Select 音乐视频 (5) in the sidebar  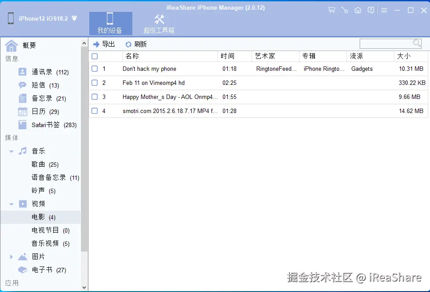tap(51, 244)
